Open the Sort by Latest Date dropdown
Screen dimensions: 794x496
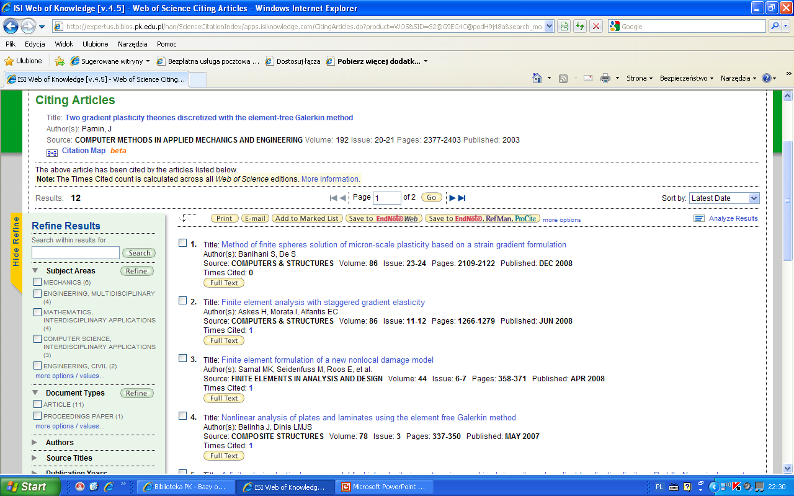click(724, 198)
